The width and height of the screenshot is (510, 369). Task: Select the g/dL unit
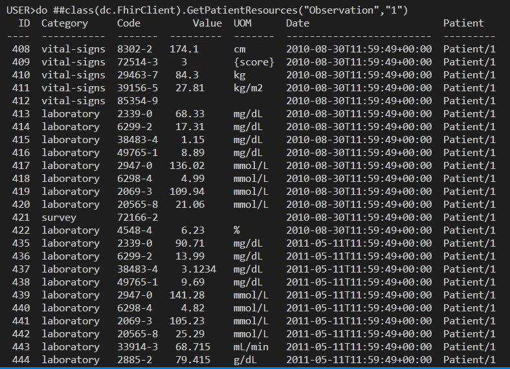(245, 360)
